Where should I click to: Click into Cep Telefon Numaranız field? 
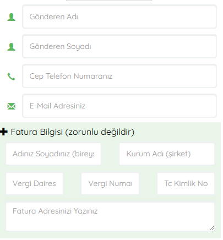point(119,76)
